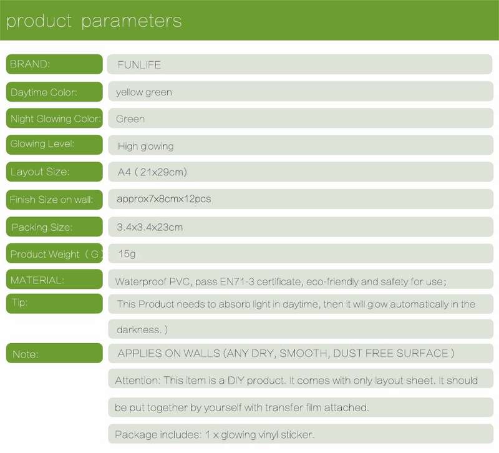The image size is (499, 453).
Task: Click the Glowing Level label
Action: click(x=54, y=145)
